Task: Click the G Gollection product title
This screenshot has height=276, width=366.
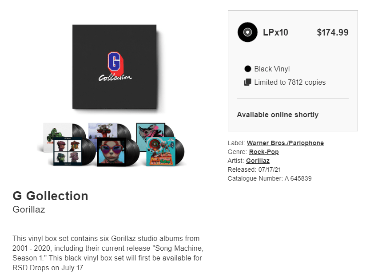Action: coord(51,196)
